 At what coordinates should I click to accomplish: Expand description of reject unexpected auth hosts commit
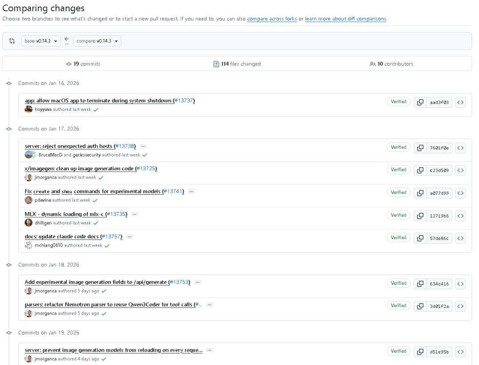coord(143,146)
